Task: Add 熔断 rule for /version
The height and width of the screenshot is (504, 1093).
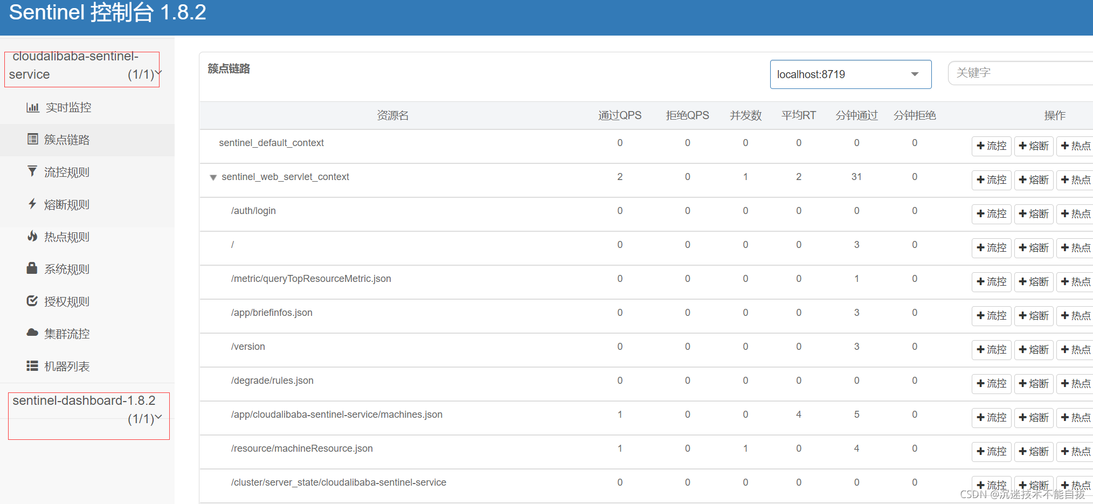Action: (1033, 350)
